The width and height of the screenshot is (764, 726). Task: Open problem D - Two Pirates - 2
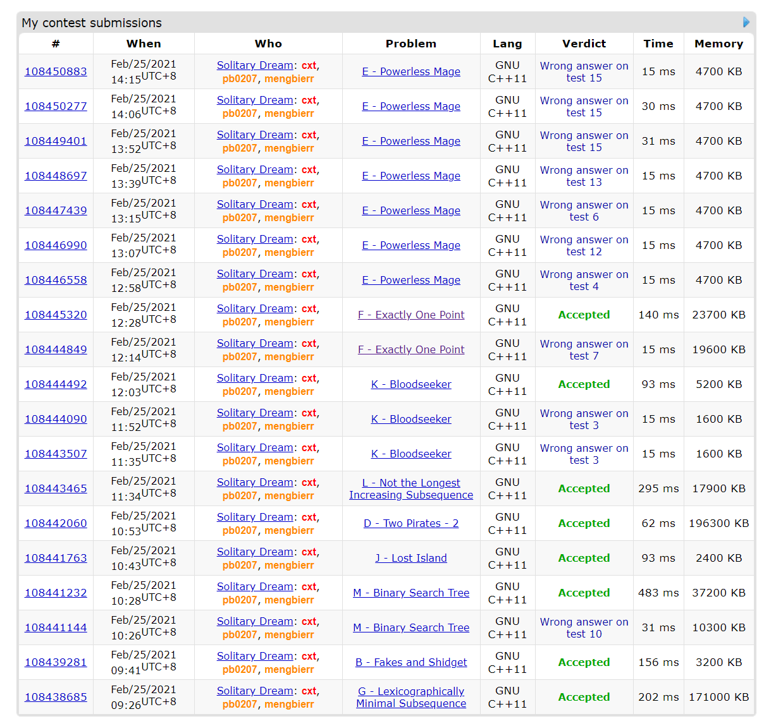pos(411,523)
